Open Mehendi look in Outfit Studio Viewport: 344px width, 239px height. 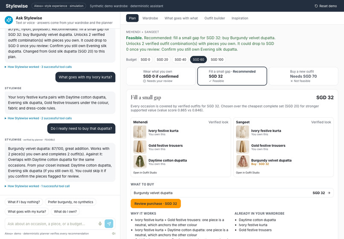(145, 173)
